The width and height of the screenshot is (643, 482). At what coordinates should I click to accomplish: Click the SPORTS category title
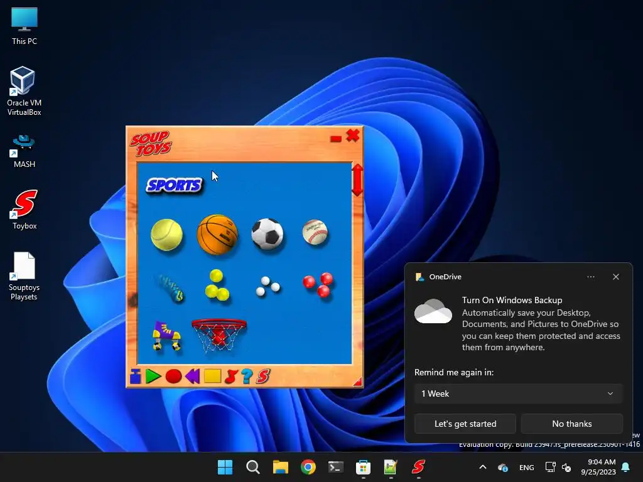[x=175, y=186]
